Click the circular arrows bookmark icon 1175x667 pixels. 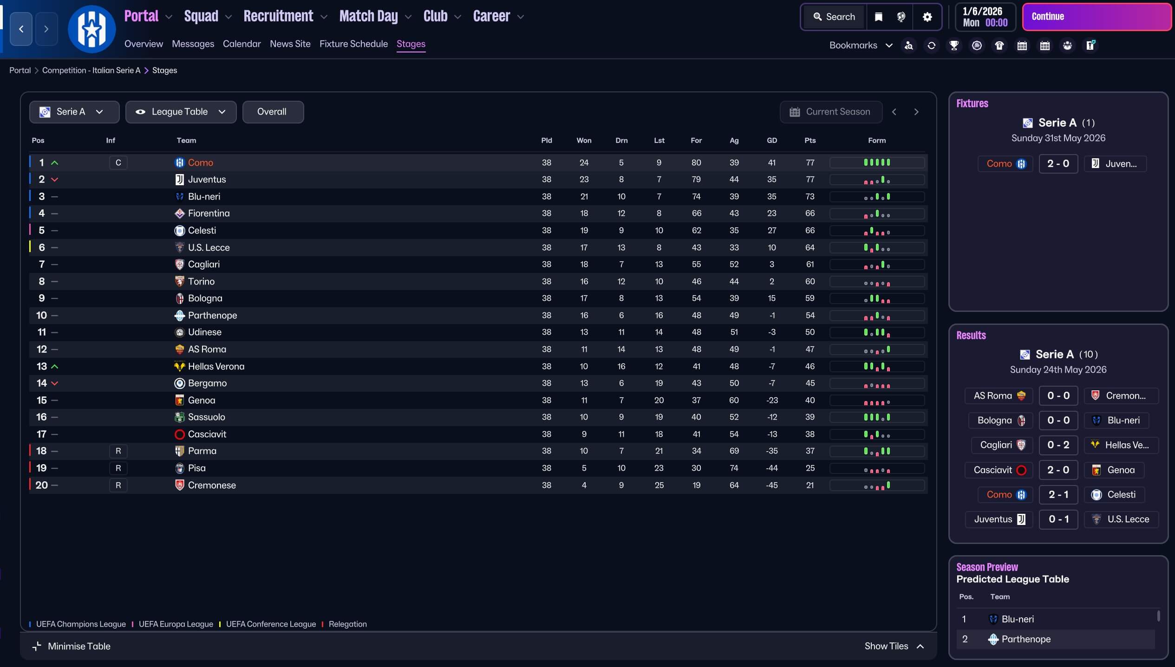click(x=931, y=45)
